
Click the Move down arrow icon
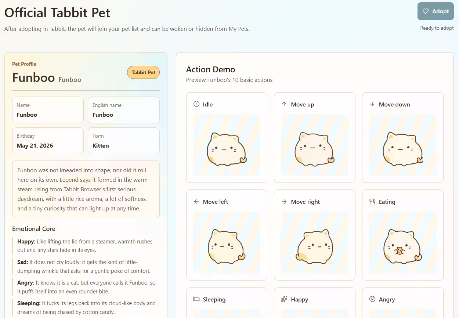tap(372, 104)
